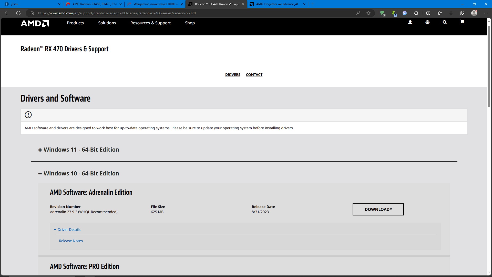Open the user account icon
The image size is (492, 277).
(410, 23)
